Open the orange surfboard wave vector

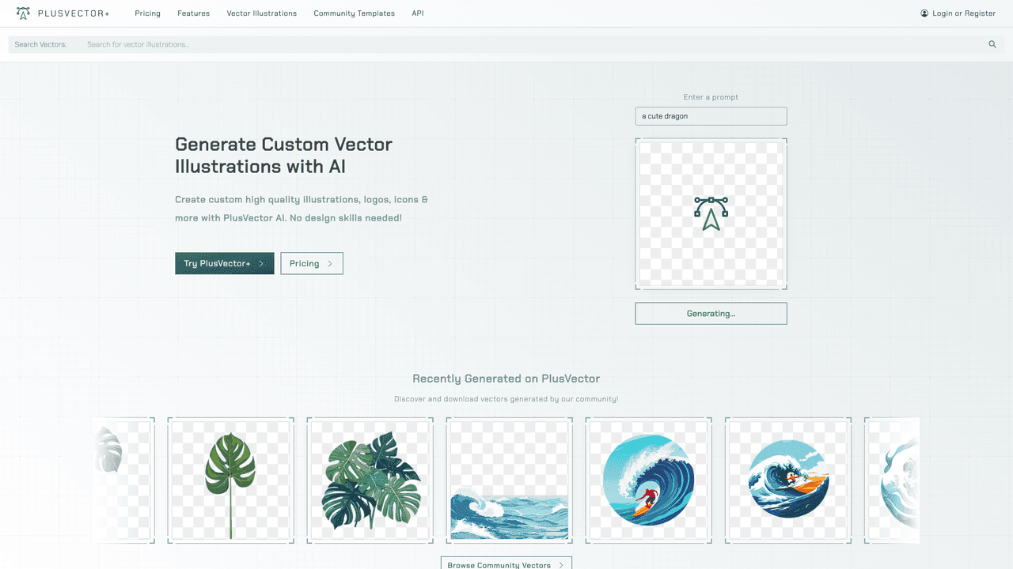(x=788, y=480)
